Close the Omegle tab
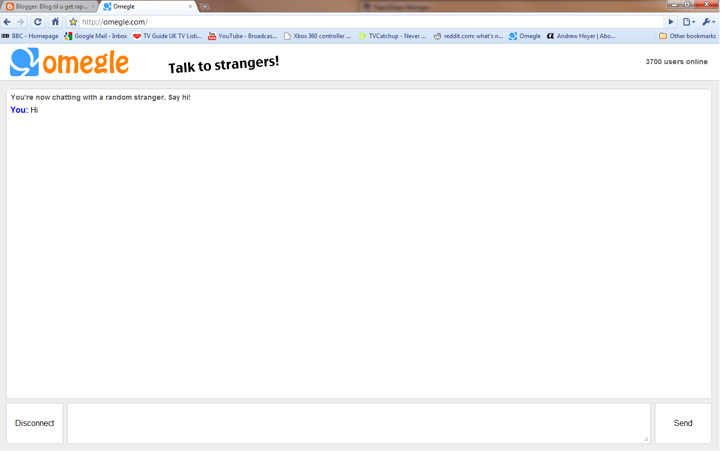This screenshot has height=455, width=724. pyautogui.click(x=190, y=7)
